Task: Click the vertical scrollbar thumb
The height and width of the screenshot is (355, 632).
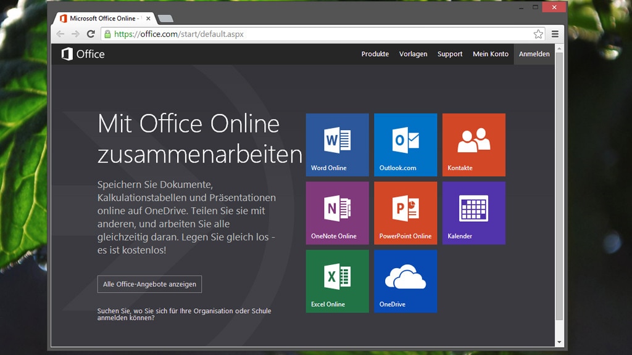Action: click(559, 186)
